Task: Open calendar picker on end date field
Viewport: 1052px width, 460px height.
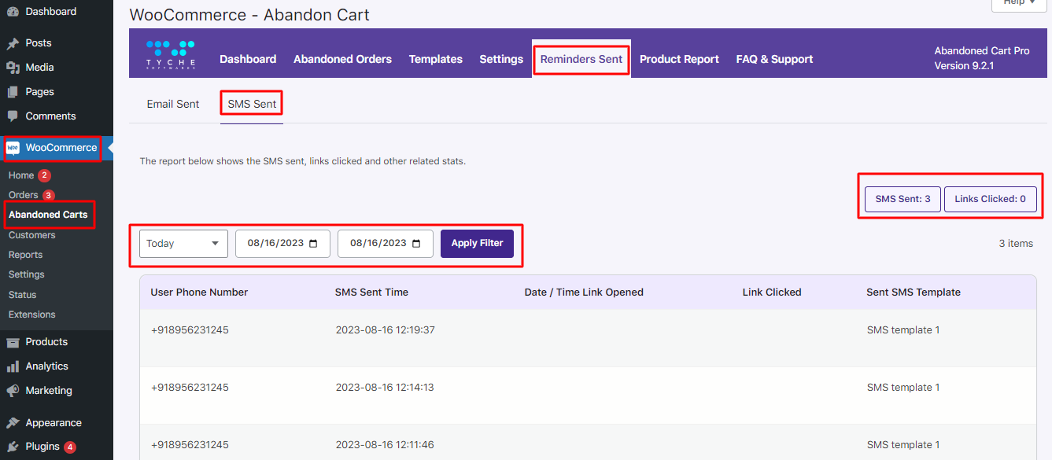Action: (417, 244)
